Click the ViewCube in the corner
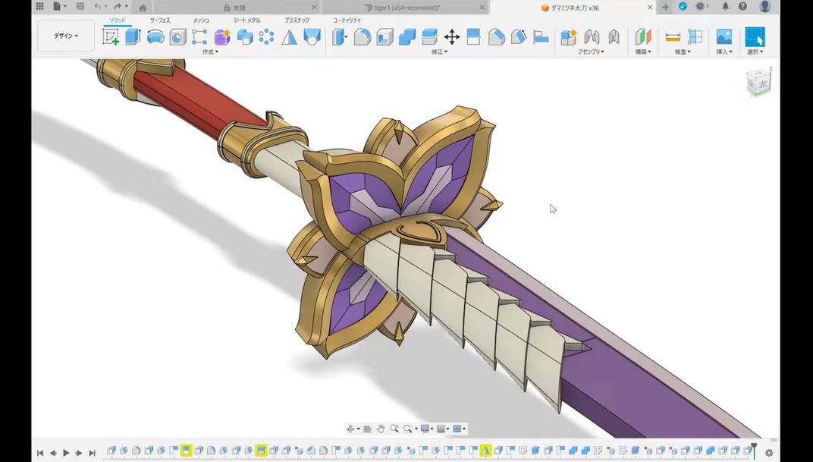The image size is (813, 462). click(758, 83)
